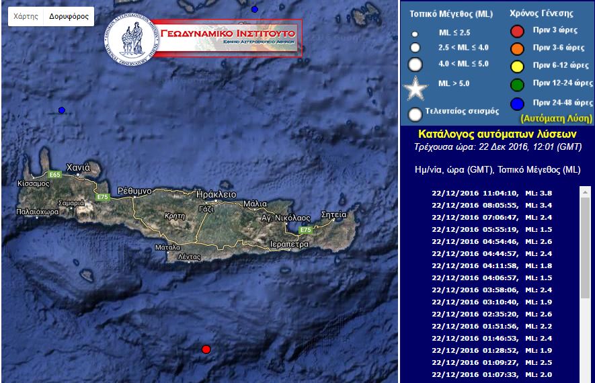Click the green Πριν 12-24 ώρες legend swatch
595x383 pixels.
[517, 83]
